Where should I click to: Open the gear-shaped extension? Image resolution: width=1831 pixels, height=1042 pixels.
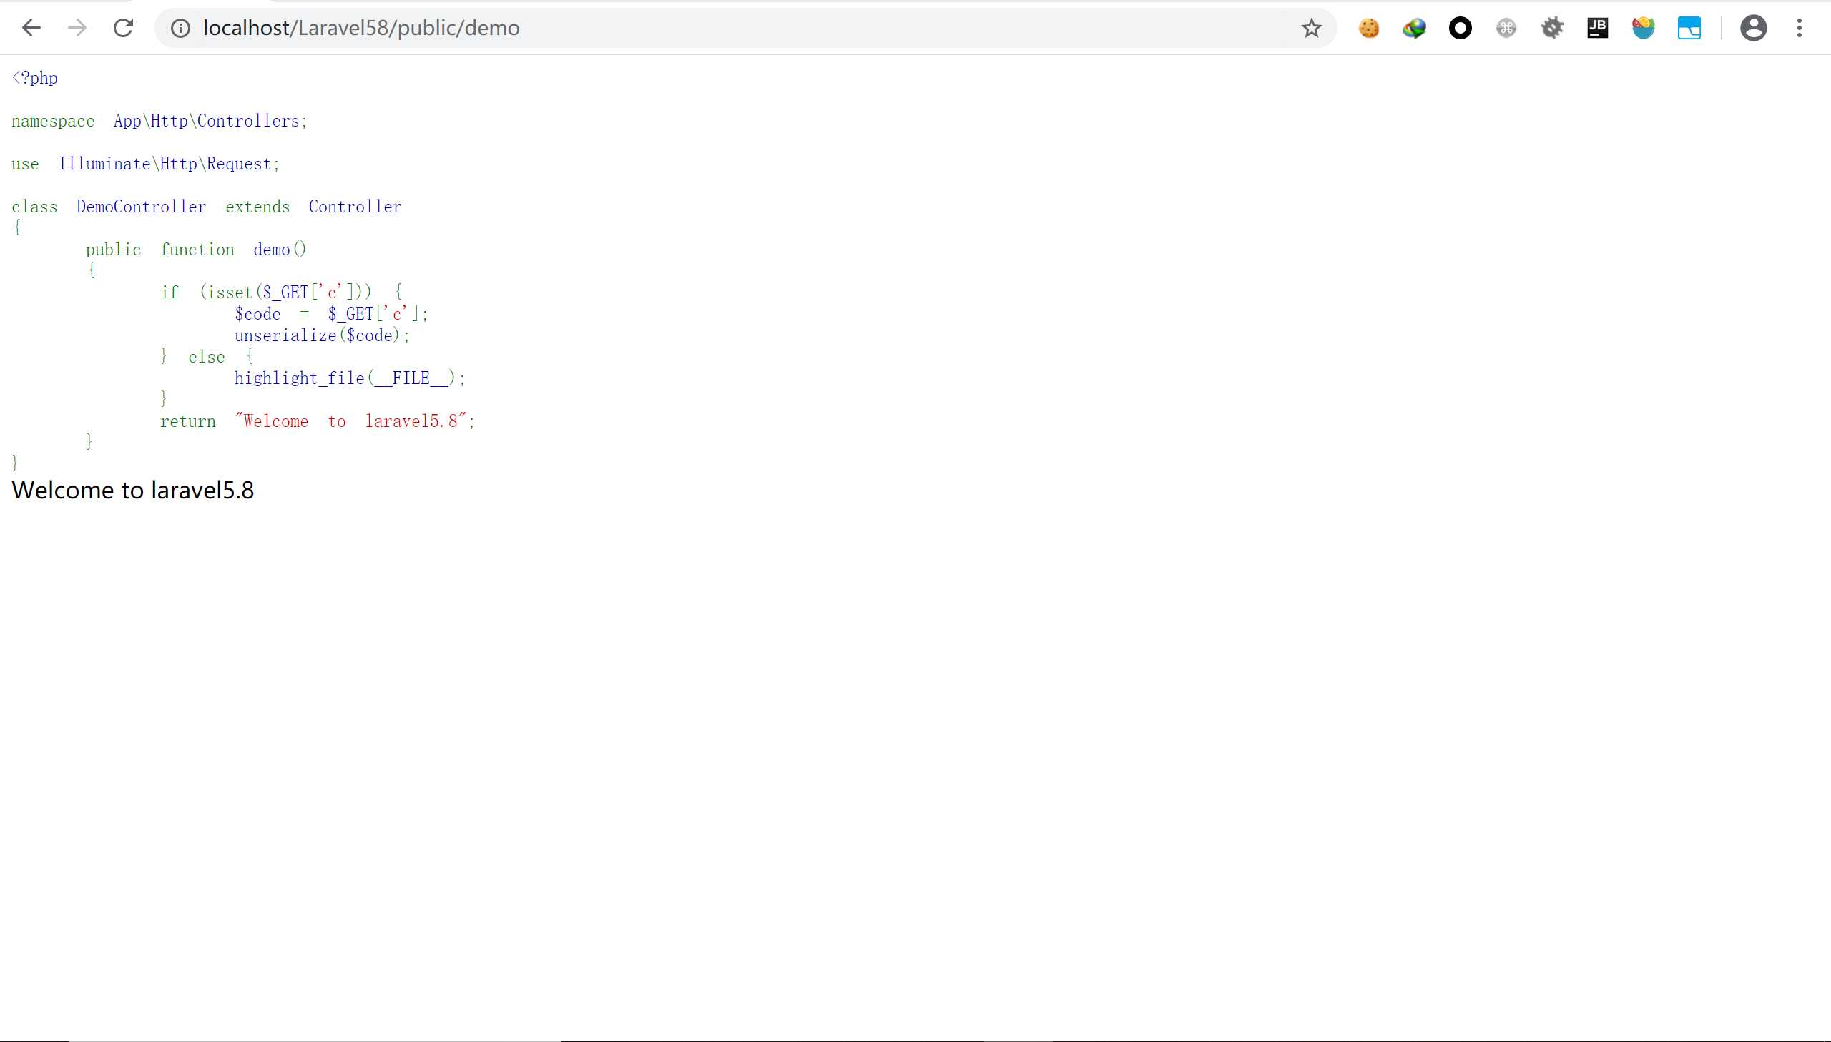[1552, 28]
